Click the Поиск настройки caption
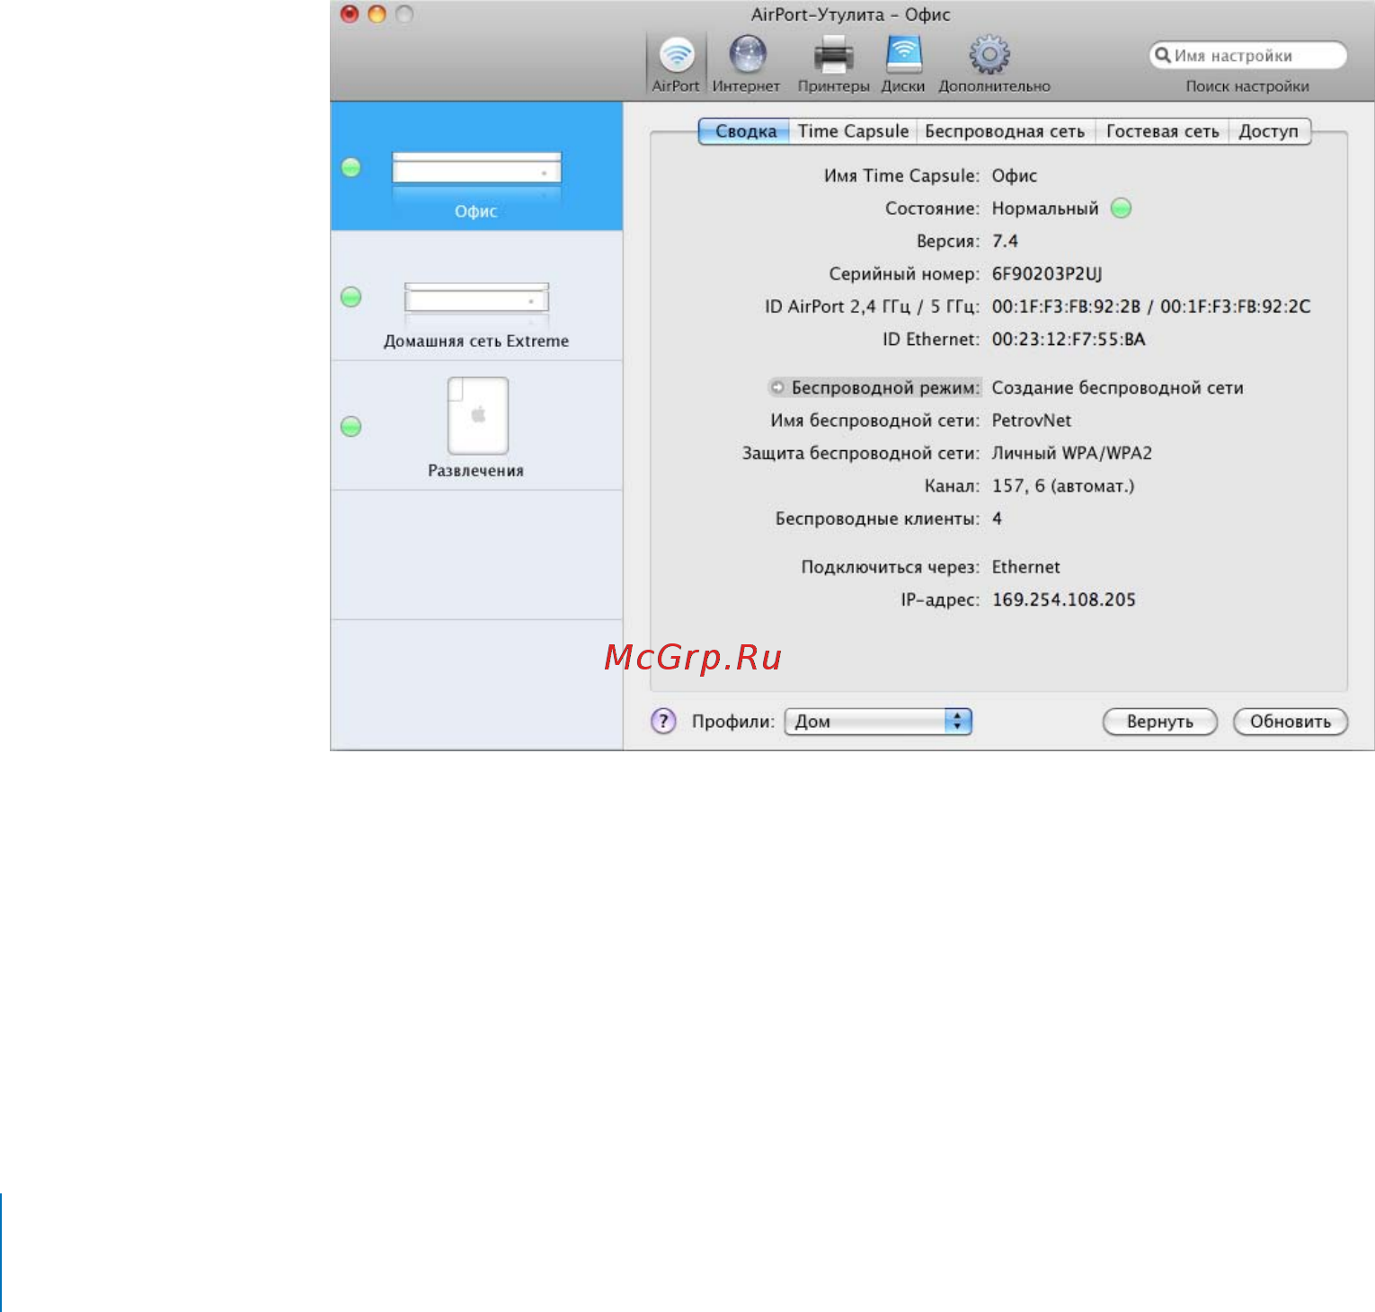This screenshot has width=1375, height=1312. click(x=1247, y=86)
